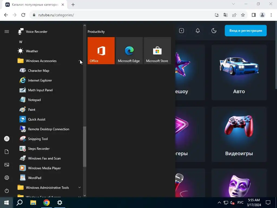Open Notepad
Image resolution: width=277 pixels, height=208 pixels.
click(50, 100)
